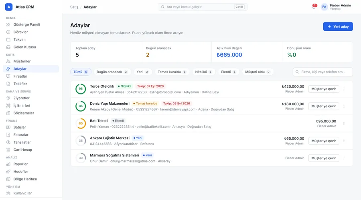Filter by Bugün aranacak

coord(112,72)
